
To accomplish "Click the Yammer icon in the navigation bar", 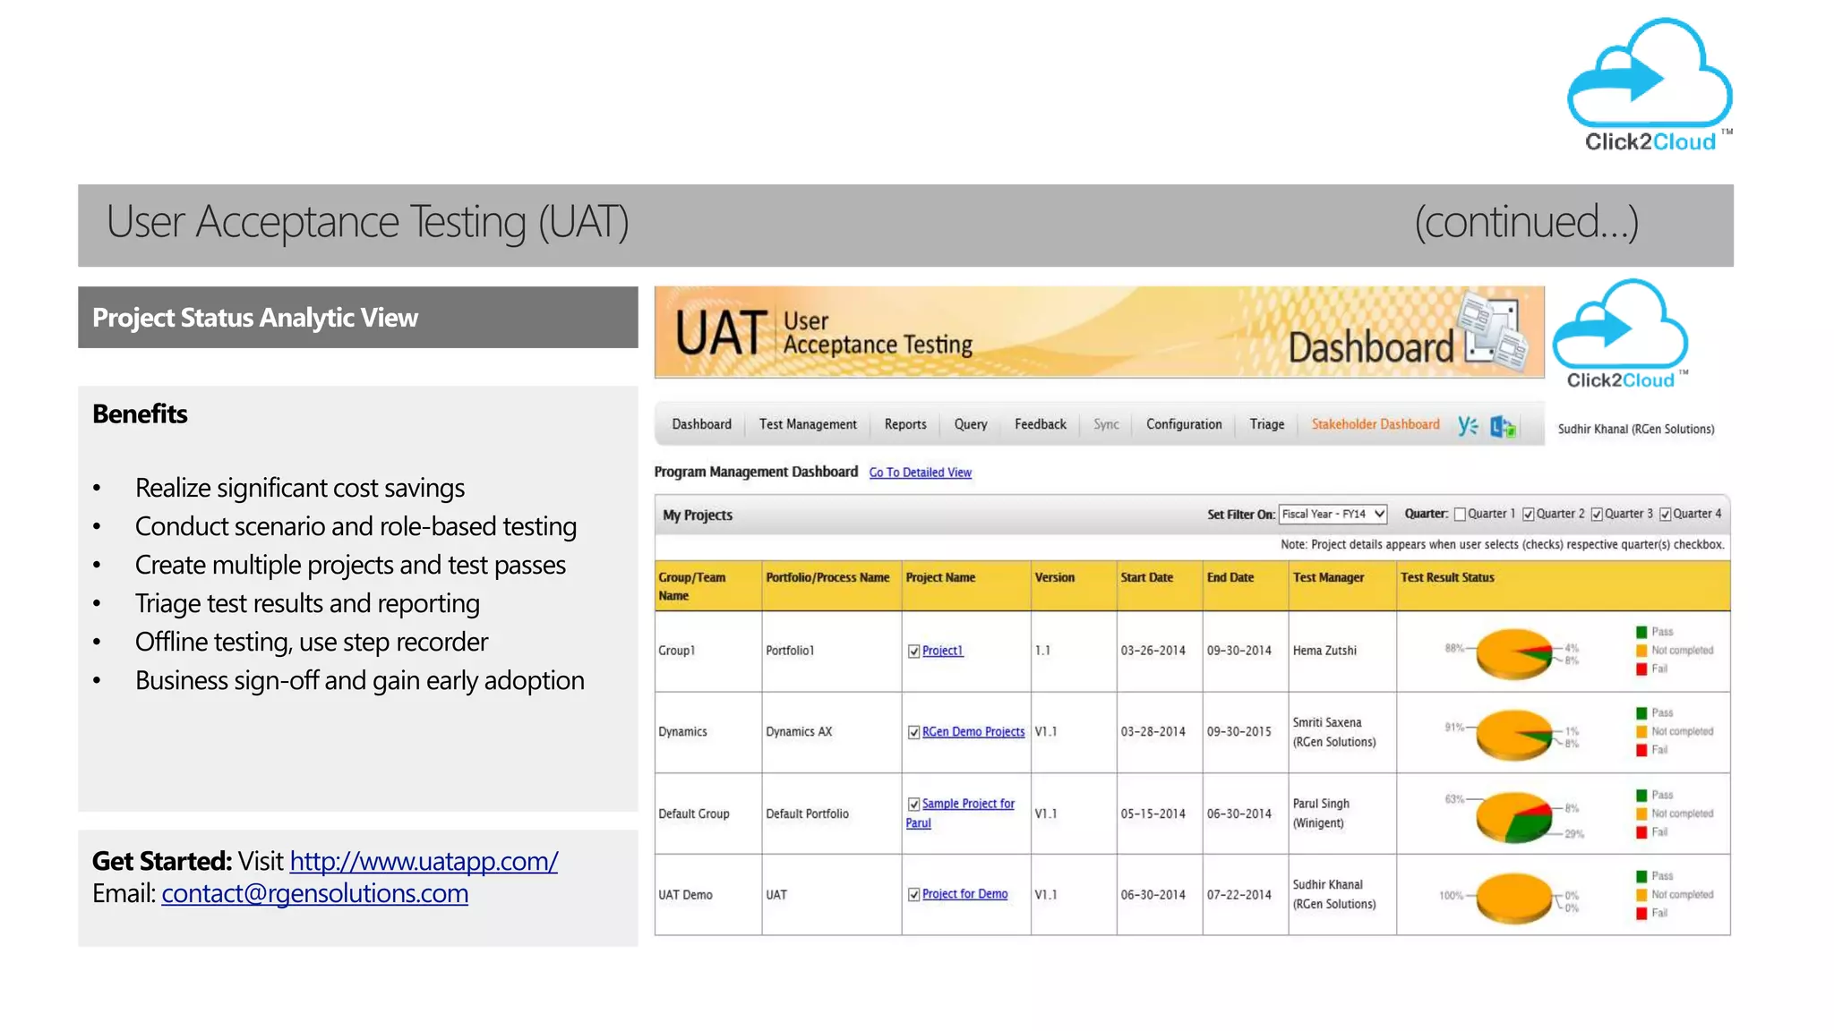I will [1468, 426].
